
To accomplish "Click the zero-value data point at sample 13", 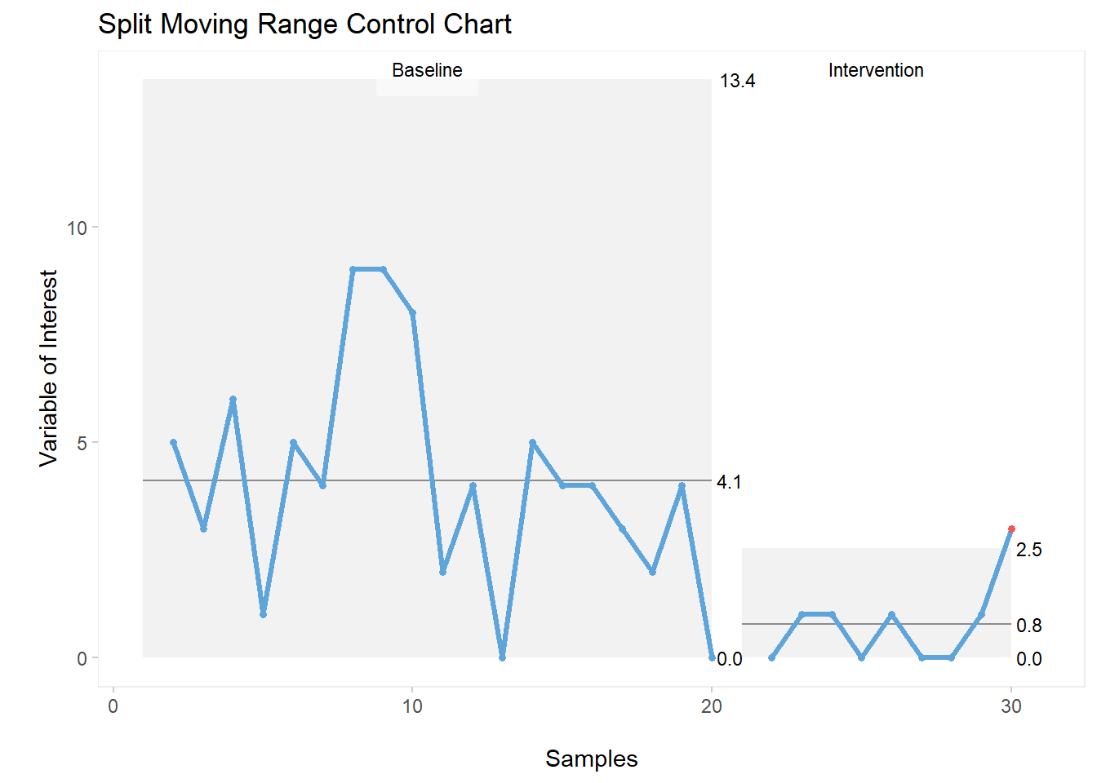I will click(x=502, y=657).
